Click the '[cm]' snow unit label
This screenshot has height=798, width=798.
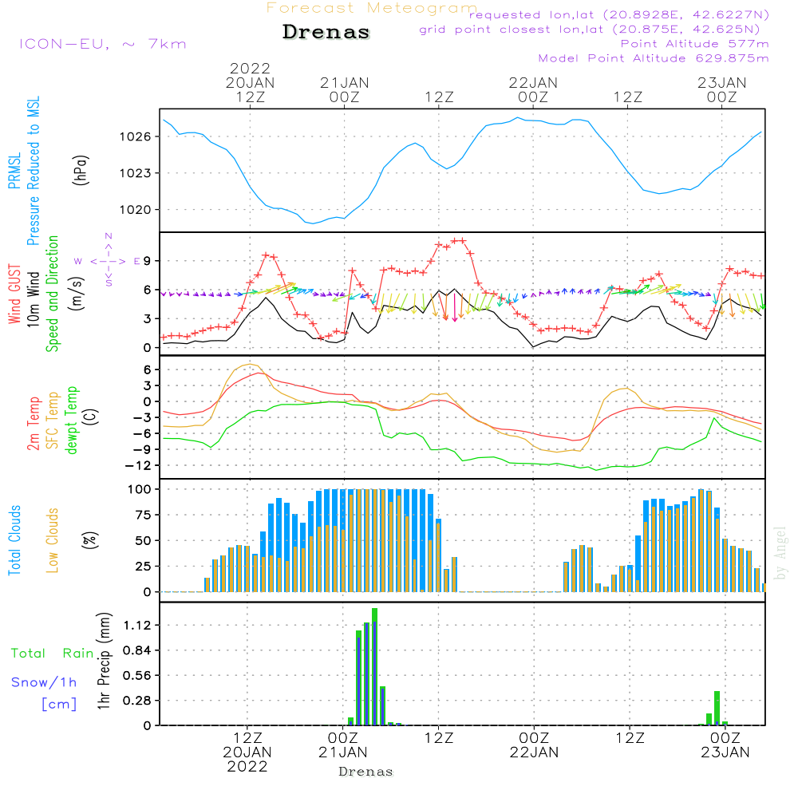click(x=59, y=705)
